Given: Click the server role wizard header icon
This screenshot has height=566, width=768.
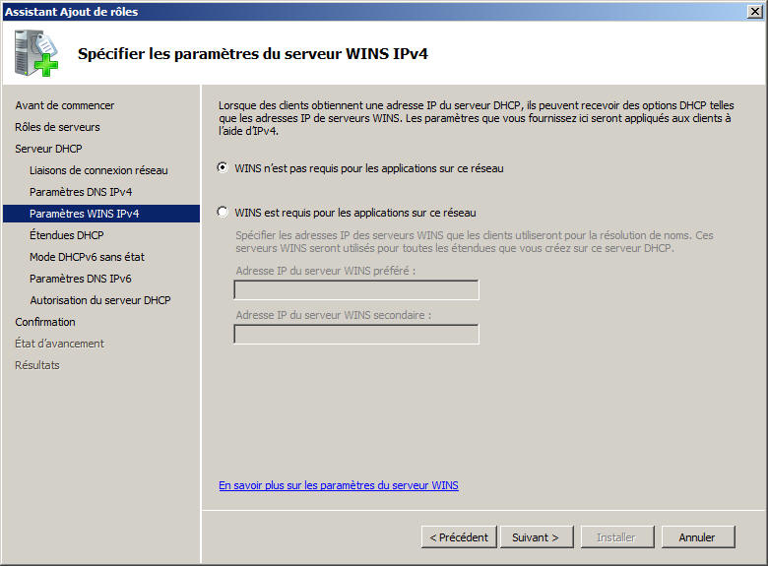Looking at the screenshot, I should tap(36, 52).
